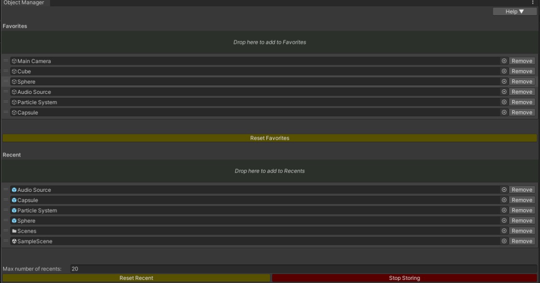
Task: Click the Favorites section heading
Action: 15,26
